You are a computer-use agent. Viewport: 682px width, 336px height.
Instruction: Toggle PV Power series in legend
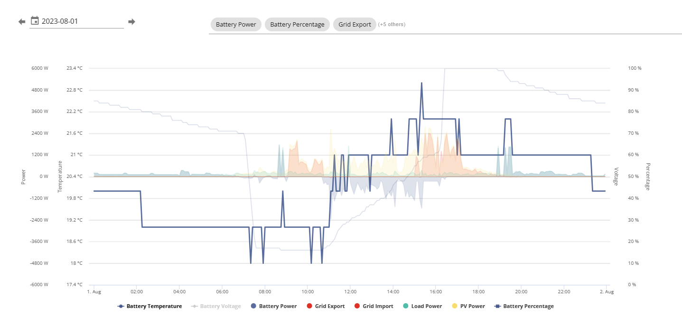468,306
